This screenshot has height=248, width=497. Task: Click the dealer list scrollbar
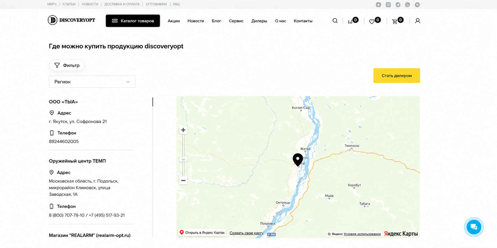[153, 102]
